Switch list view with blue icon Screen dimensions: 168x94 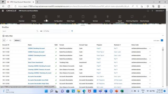162,40
